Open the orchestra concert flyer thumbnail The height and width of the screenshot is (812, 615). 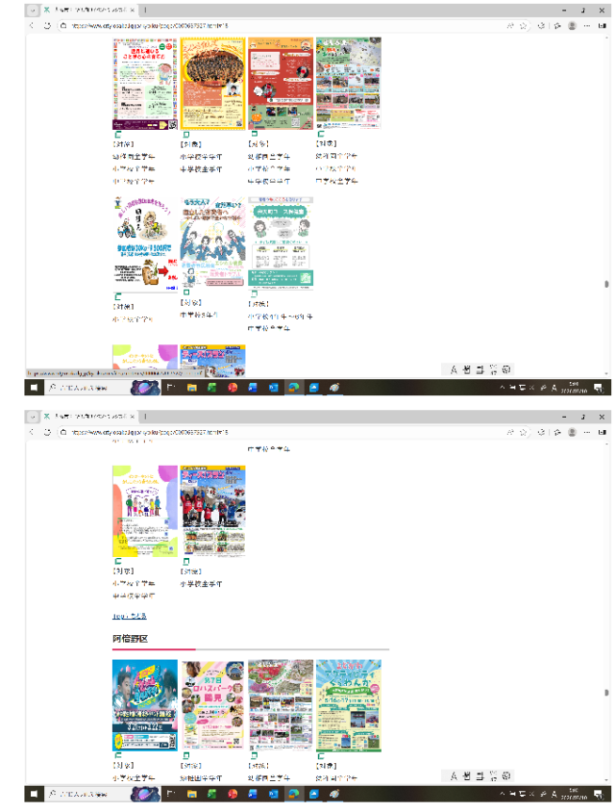click(212, 84)
